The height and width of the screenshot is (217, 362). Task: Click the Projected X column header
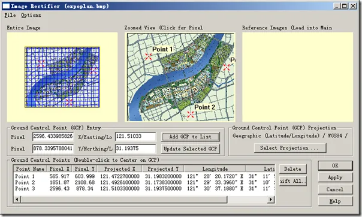pos(120,169)
